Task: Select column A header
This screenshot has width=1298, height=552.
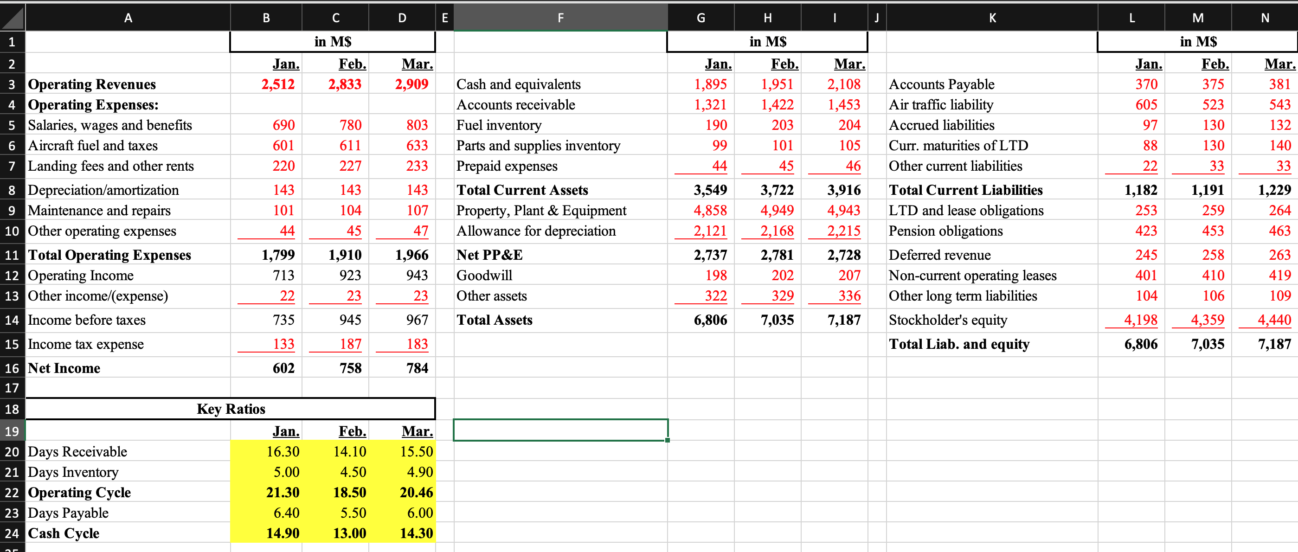Action: click(x=128, y=18)
